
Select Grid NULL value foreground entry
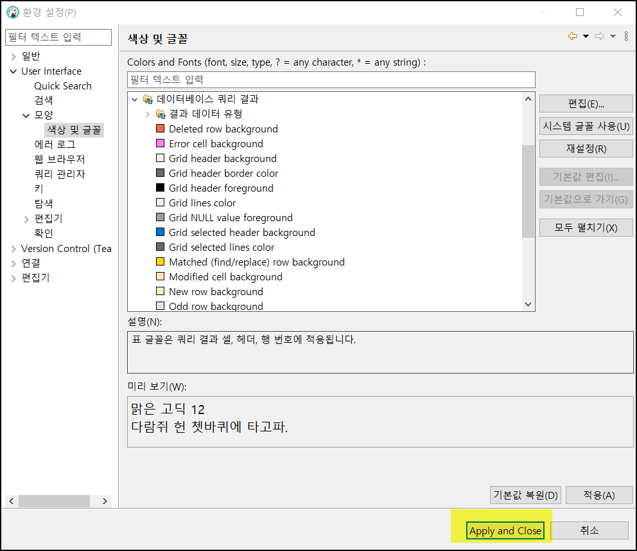click(231, 217)
